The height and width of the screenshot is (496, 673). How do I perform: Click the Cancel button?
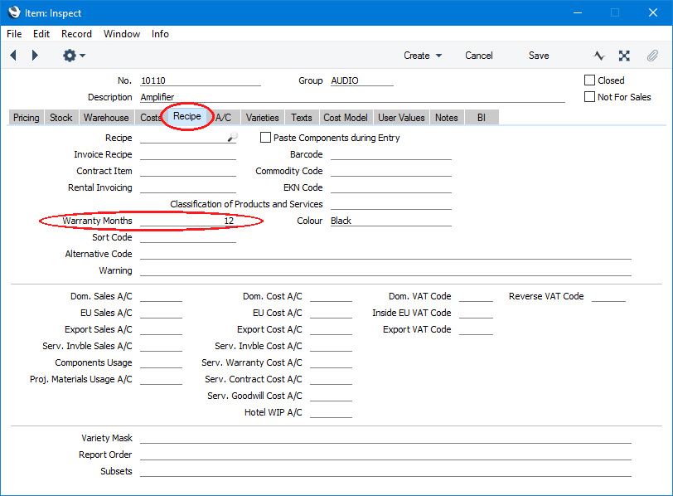pyautogui.click(x=478, y=56)
